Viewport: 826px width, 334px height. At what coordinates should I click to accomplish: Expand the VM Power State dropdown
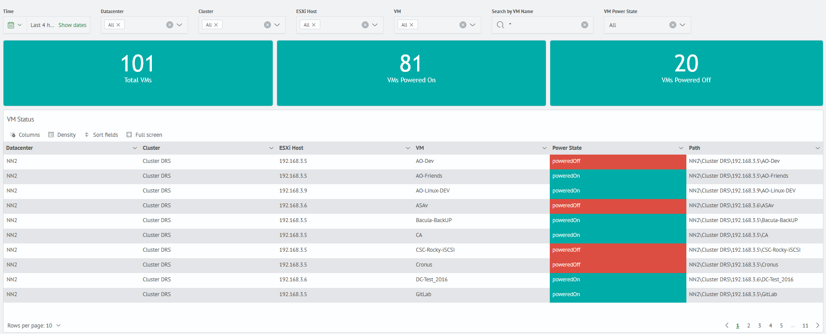pyautogui.click(x=682, y=25)
